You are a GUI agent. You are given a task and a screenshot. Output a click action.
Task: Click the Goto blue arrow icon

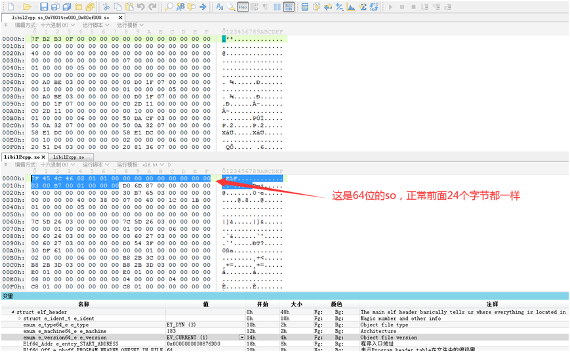point(203,7)
